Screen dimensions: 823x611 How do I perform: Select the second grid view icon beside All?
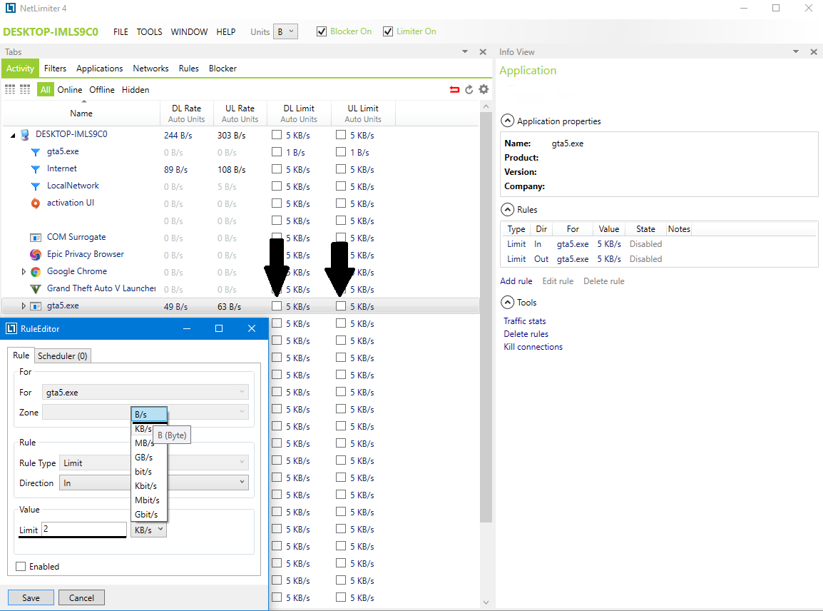(25, 89)
